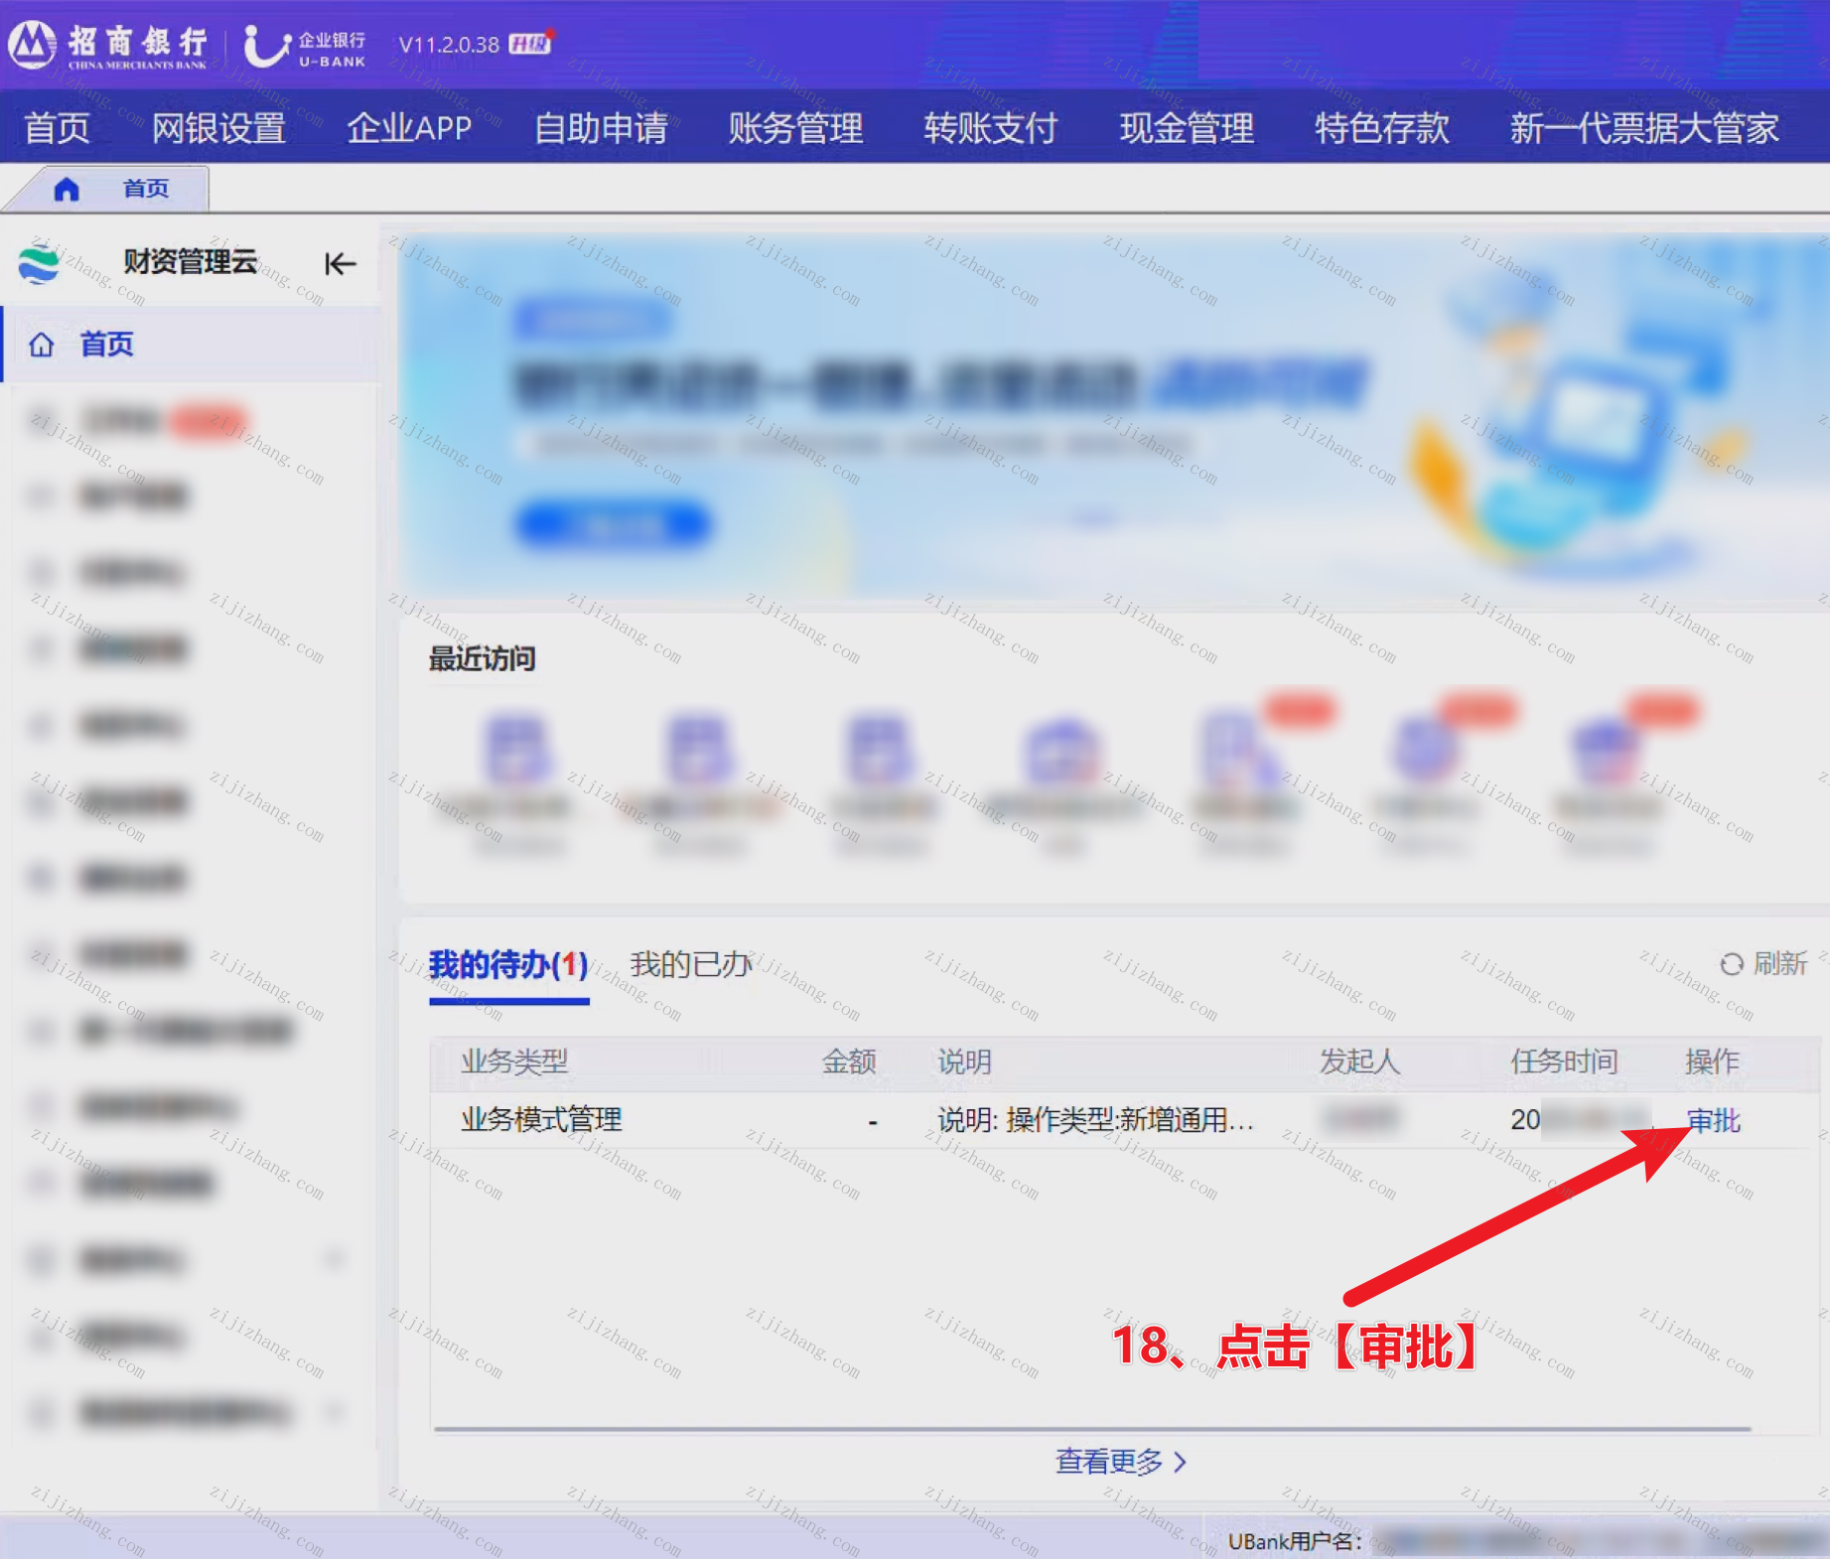Viewport: 1830px width, 1559px height.
Task: Click the 任务时间 column header
Action: point(1564,1062)
